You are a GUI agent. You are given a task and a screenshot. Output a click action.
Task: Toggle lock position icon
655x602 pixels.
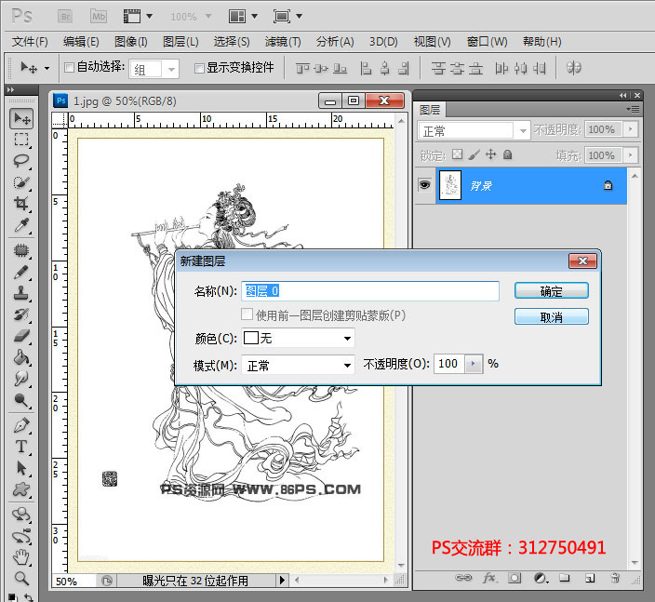[x=491, y=154]
